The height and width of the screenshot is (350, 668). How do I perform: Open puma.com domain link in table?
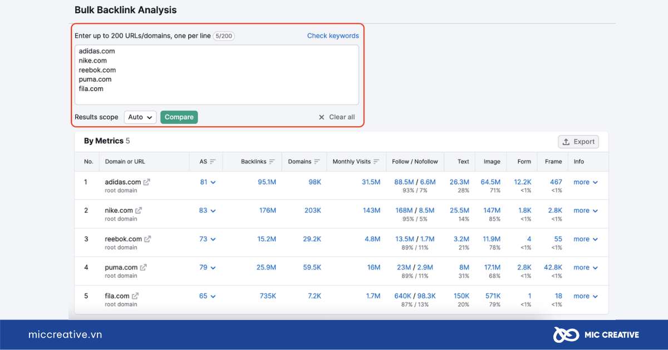[x=121, y=267]
